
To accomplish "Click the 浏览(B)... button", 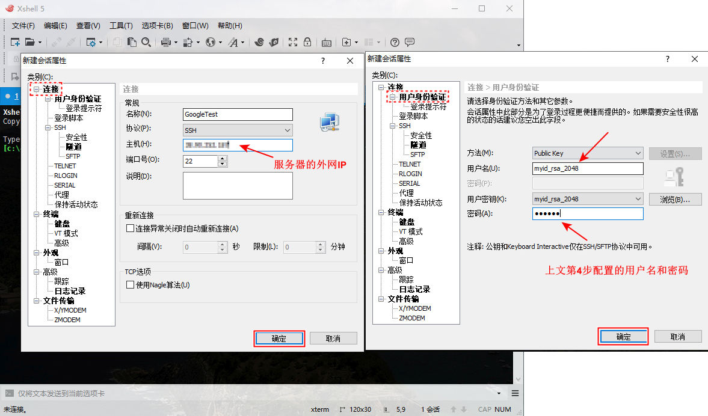I will (x=675, y=199).
